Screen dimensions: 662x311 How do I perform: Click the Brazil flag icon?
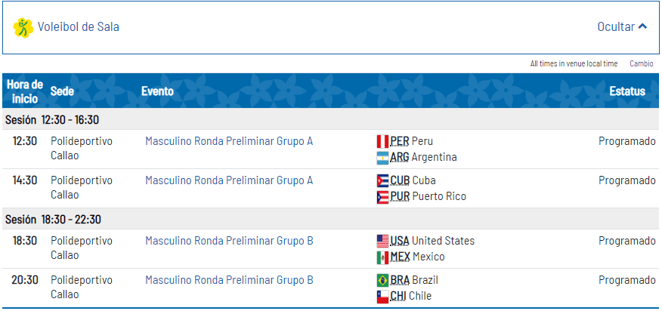coord(382,281)
